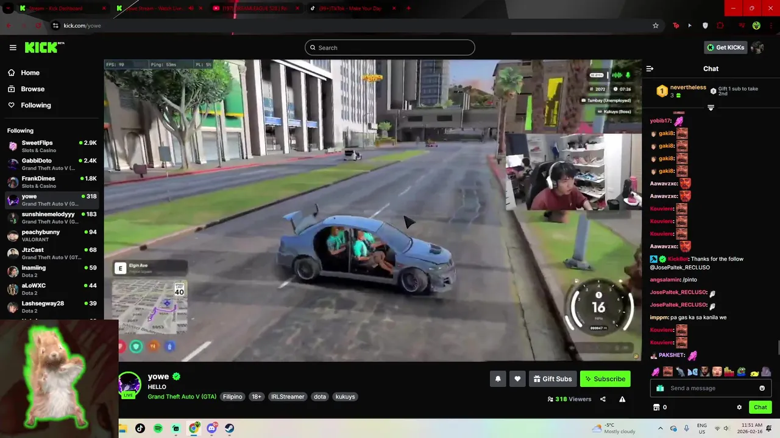
Task: Toggle follow heart button
Action: 517,379
